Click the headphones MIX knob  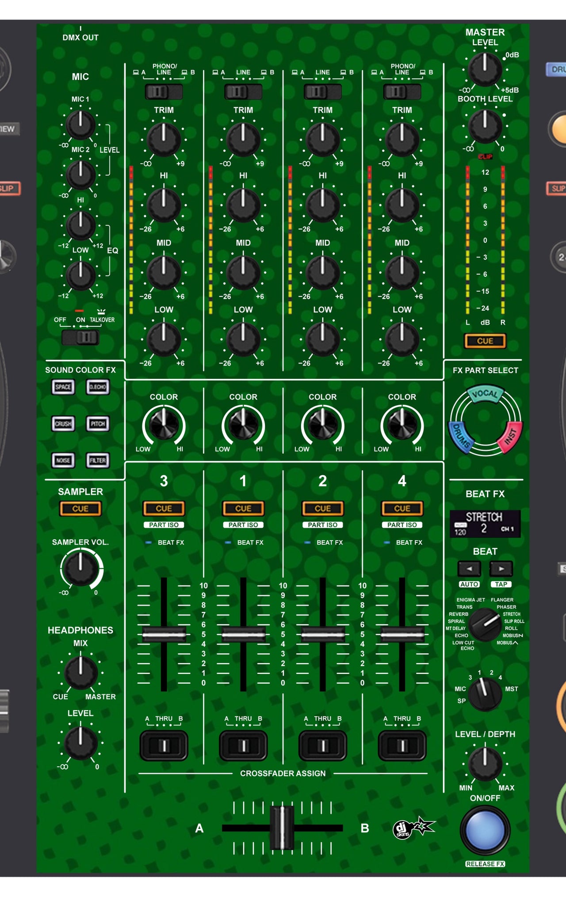tap(80, 673)
